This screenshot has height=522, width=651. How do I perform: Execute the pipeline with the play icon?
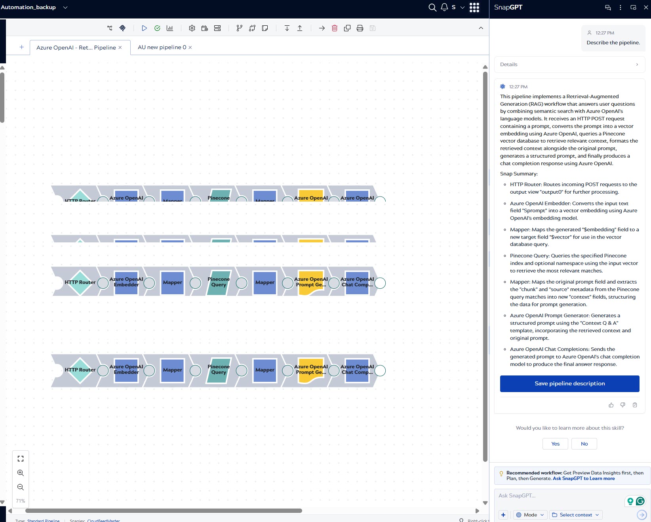click(x=145, y=28)
